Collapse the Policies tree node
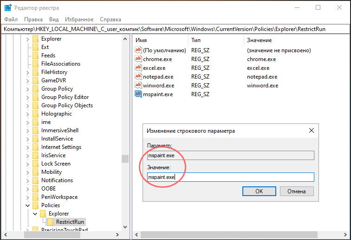Image resolution: width=351 pixels, height=240 pixels. (x=27, y=205)
